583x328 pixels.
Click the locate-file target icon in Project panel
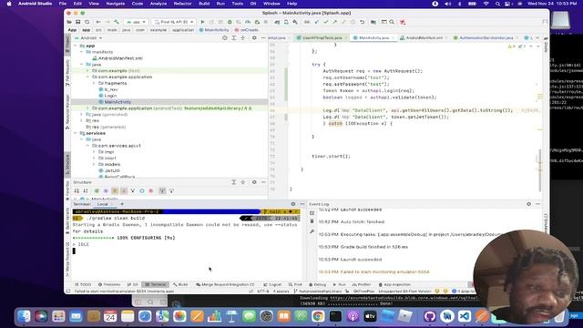[225, 38]
